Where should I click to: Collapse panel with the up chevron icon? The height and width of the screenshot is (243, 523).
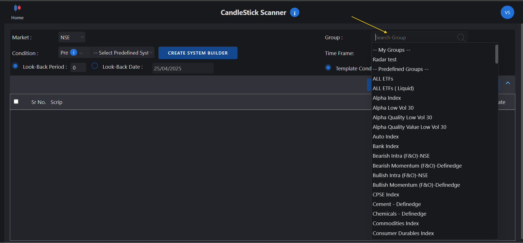(x=508, y=83)
